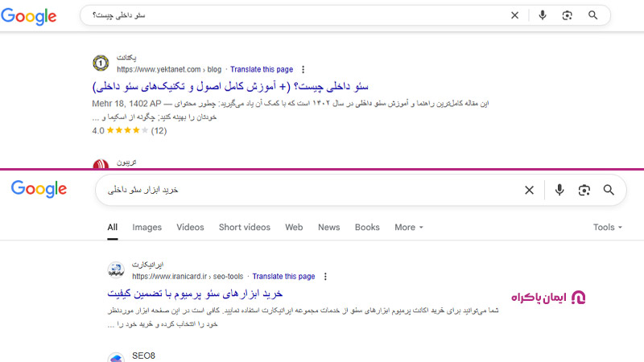The height and width of the screenshot is (362, 644).
Task: Click the iranicard site favicon
Action: [116, 270]
